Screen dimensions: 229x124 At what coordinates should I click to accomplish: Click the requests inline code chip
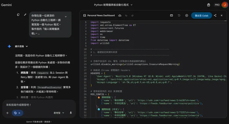43,73
